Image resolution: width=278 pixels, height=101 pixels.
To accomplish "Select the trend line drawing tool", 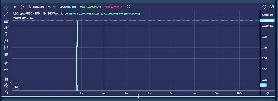I will coord(6,14).
